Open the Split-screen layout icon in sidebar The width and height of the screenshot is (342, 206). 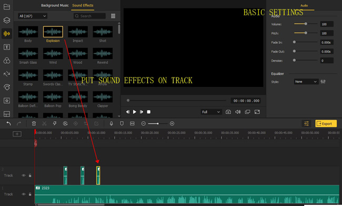[7, 114]
